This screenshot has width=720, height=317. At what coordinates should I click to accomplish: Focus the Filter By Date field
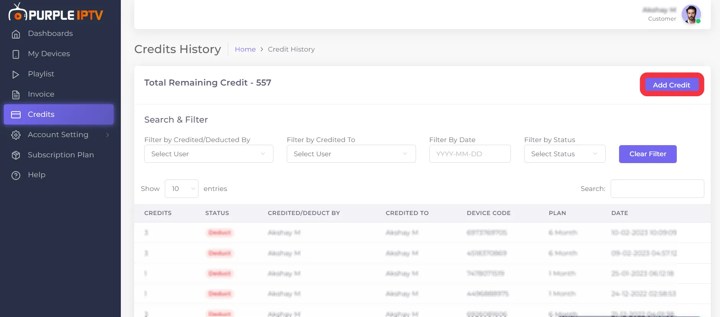(470, 154)
